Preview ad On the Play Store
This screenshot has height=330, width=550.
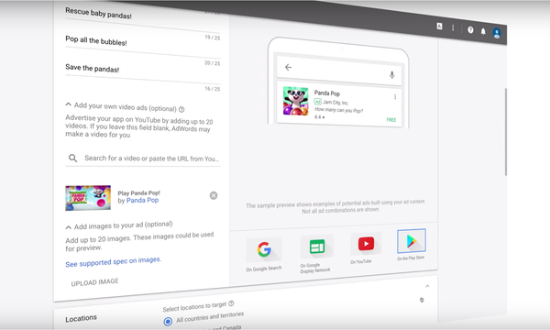(411, 245)
